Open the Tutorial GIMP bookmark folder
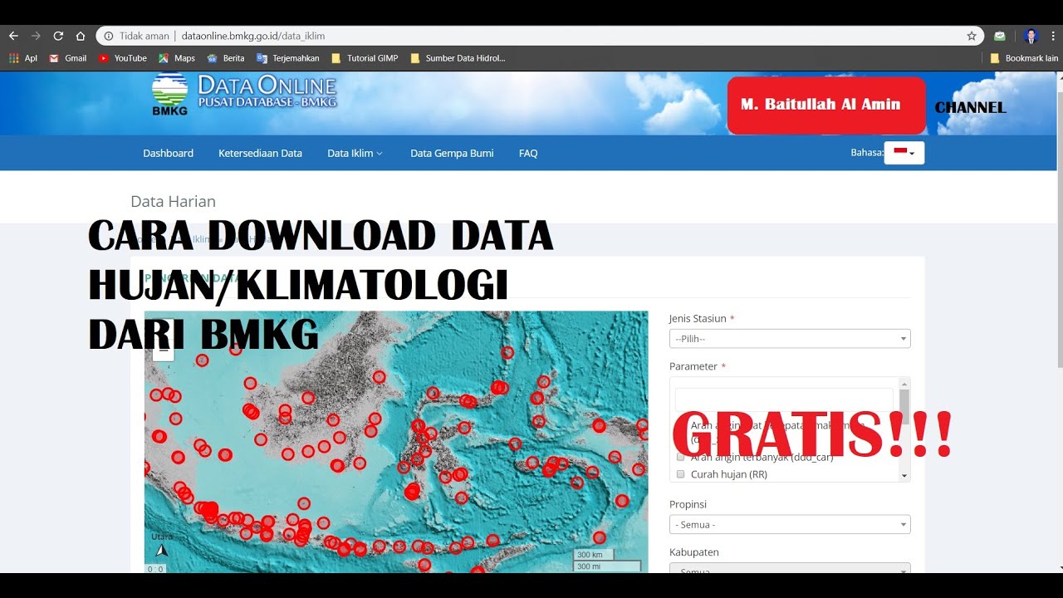 pyautogui.click(x=365, y=58)
